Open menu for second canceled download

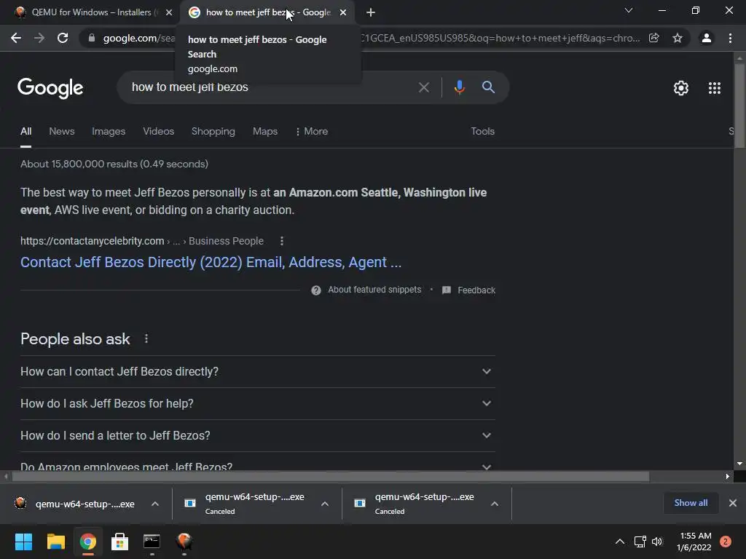tap(325, 504)
